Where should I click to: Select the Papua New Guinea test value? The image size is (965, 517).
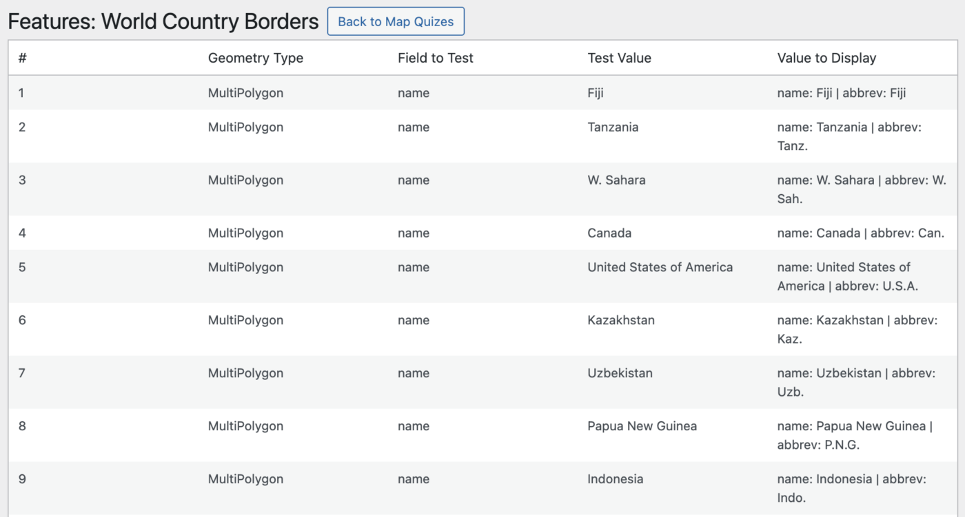(x=642, y=426)
